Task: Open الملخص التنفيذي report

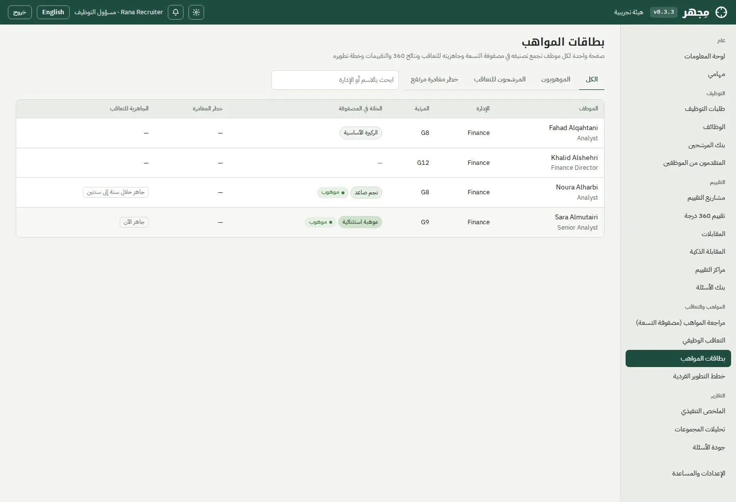Action: click(703, 411)
